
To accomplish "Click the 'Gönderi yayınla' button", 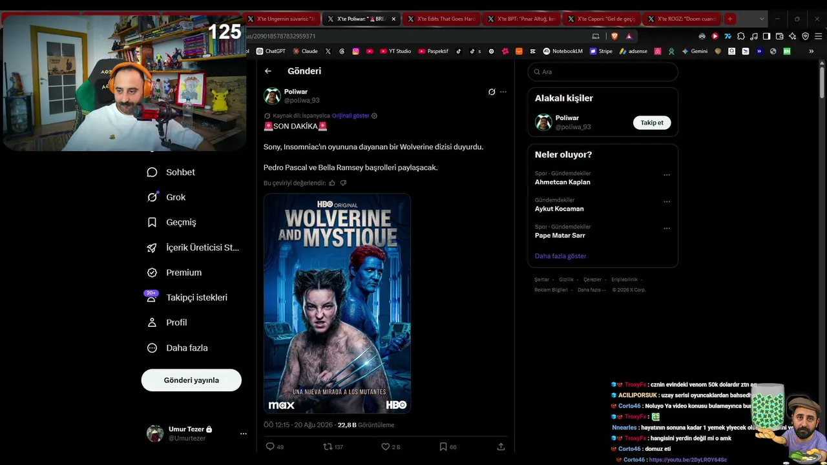I will [191, 380].
